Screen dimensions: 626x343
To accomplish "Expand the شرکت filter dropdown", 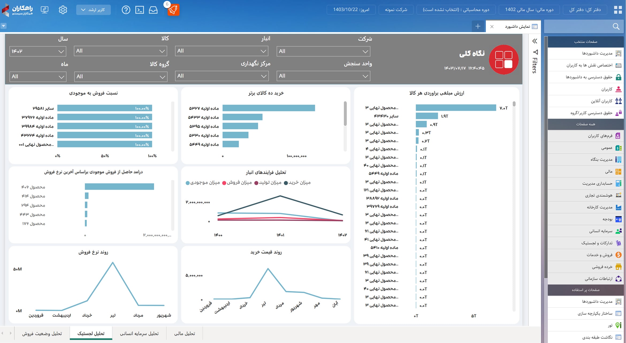I will 323,51.
